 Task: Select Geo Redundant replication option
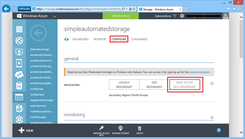tap(154, 84)
